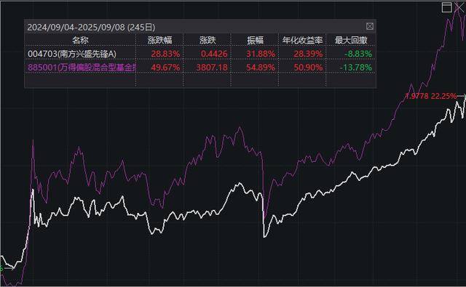Click the 54.89% amplitude value
The image size is (466, 287).
(x=261, y=68)
